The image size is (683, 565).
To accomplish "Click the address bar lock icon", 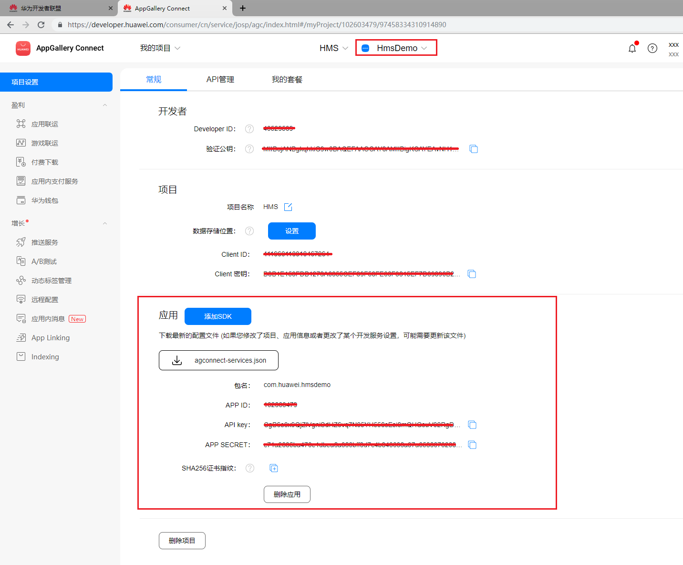I will 60,25.
